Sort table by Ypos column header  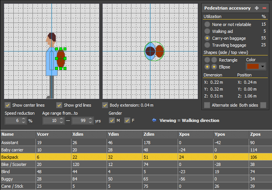tap(231, 134)
